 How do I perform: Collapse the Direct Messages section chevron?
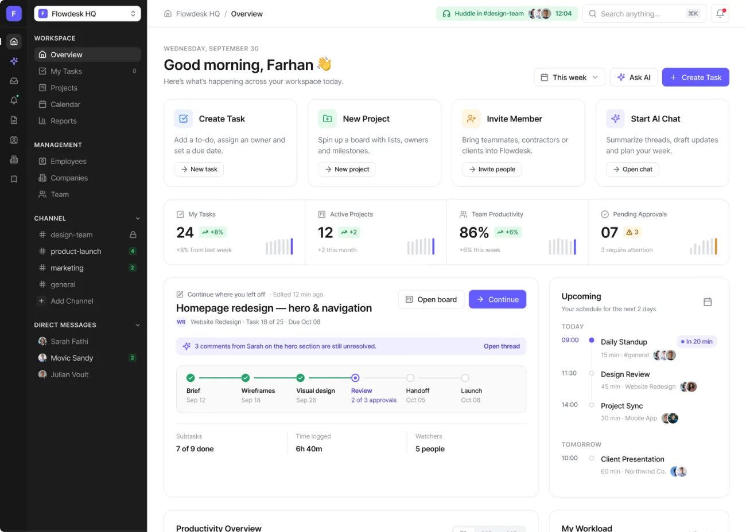pos(138,325)
